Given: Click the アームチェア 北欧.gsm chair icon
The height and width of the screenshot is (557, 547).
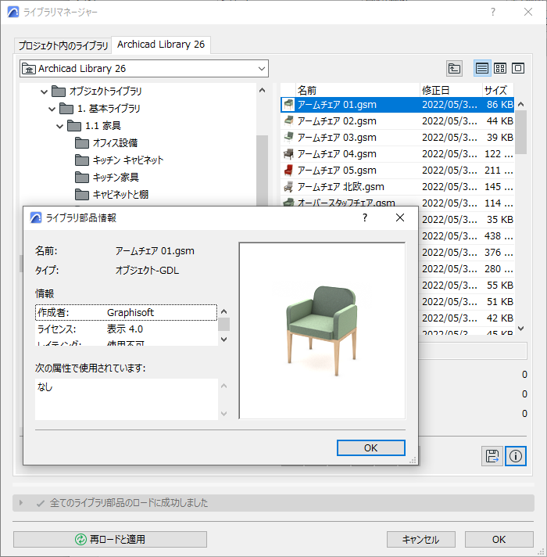Looking at the screenshot, I should [x=289, y=186].
